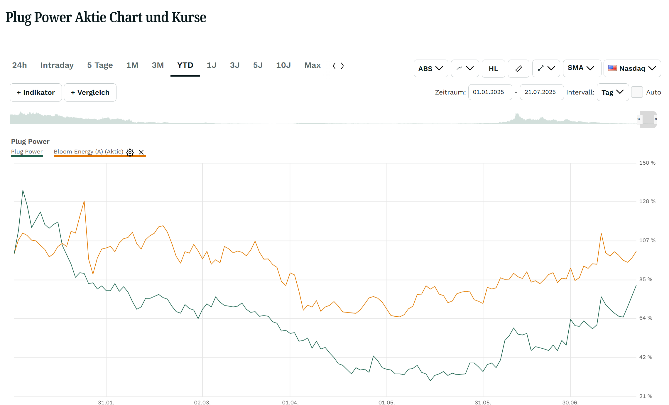Open the Nasdaq exchange dropdown
This screenshot has width=669, height=405.
click(632, 68)
